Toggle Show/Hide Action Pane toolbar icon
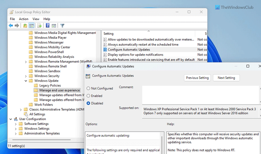 [x=54, y=26]
